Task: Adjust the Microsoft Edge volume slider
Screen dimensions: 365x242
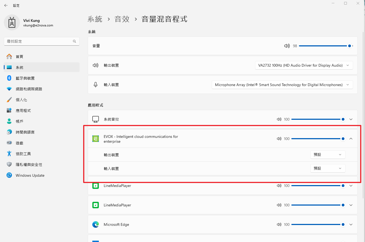Action: pyautogui.click(x=318, y=224)
